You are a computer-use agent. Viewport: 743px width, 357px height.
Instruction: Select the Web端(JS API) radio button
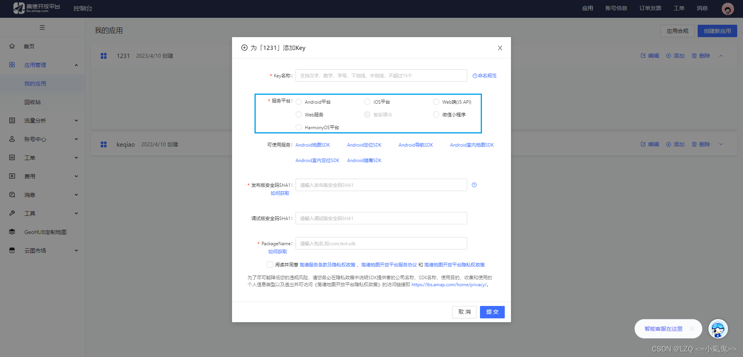click(436, 102)
